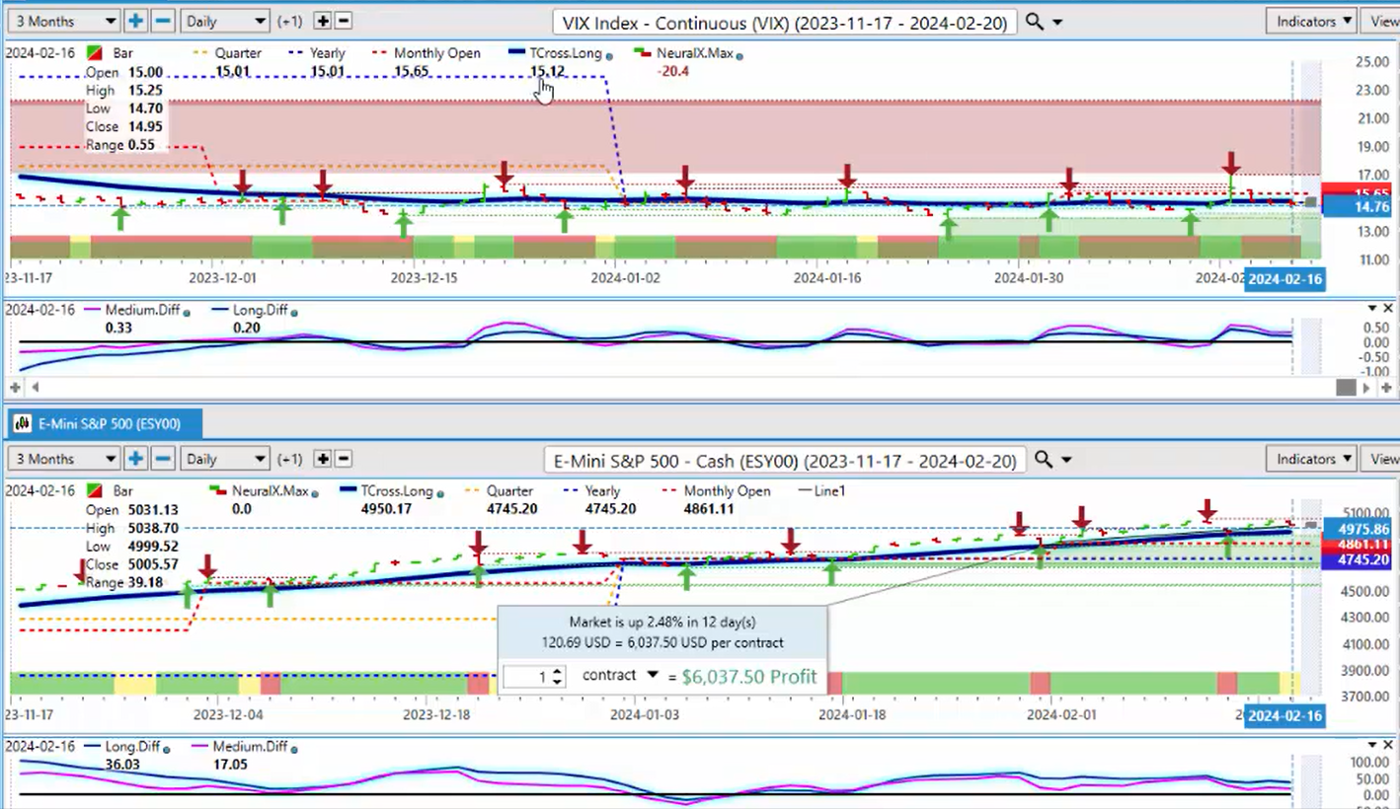Click the Bar type icon in VIX legend
This screenshot has width=1400, height=809.
coord(96,53)
